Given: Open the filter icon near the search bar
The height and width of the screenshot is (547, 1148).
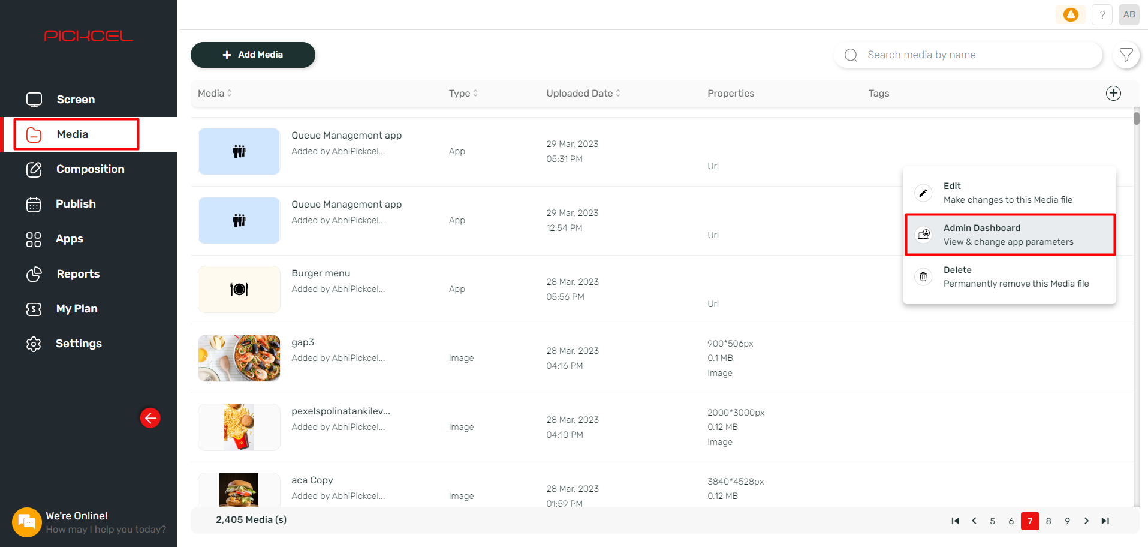Looking at the screenshot, I should 1126,55.
